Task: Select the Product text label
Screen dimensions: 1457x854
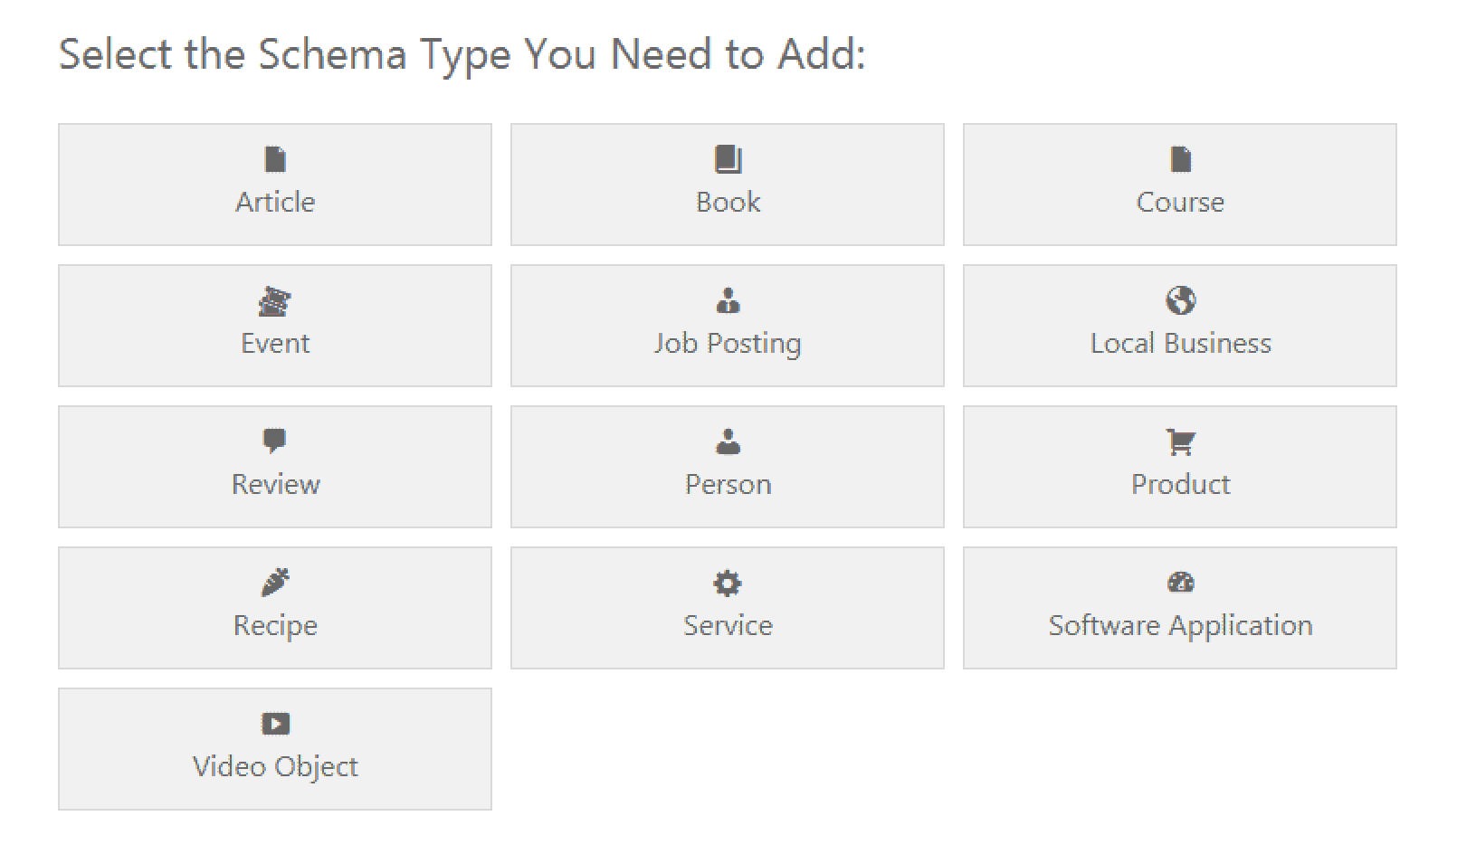Action: (1180, 485)
